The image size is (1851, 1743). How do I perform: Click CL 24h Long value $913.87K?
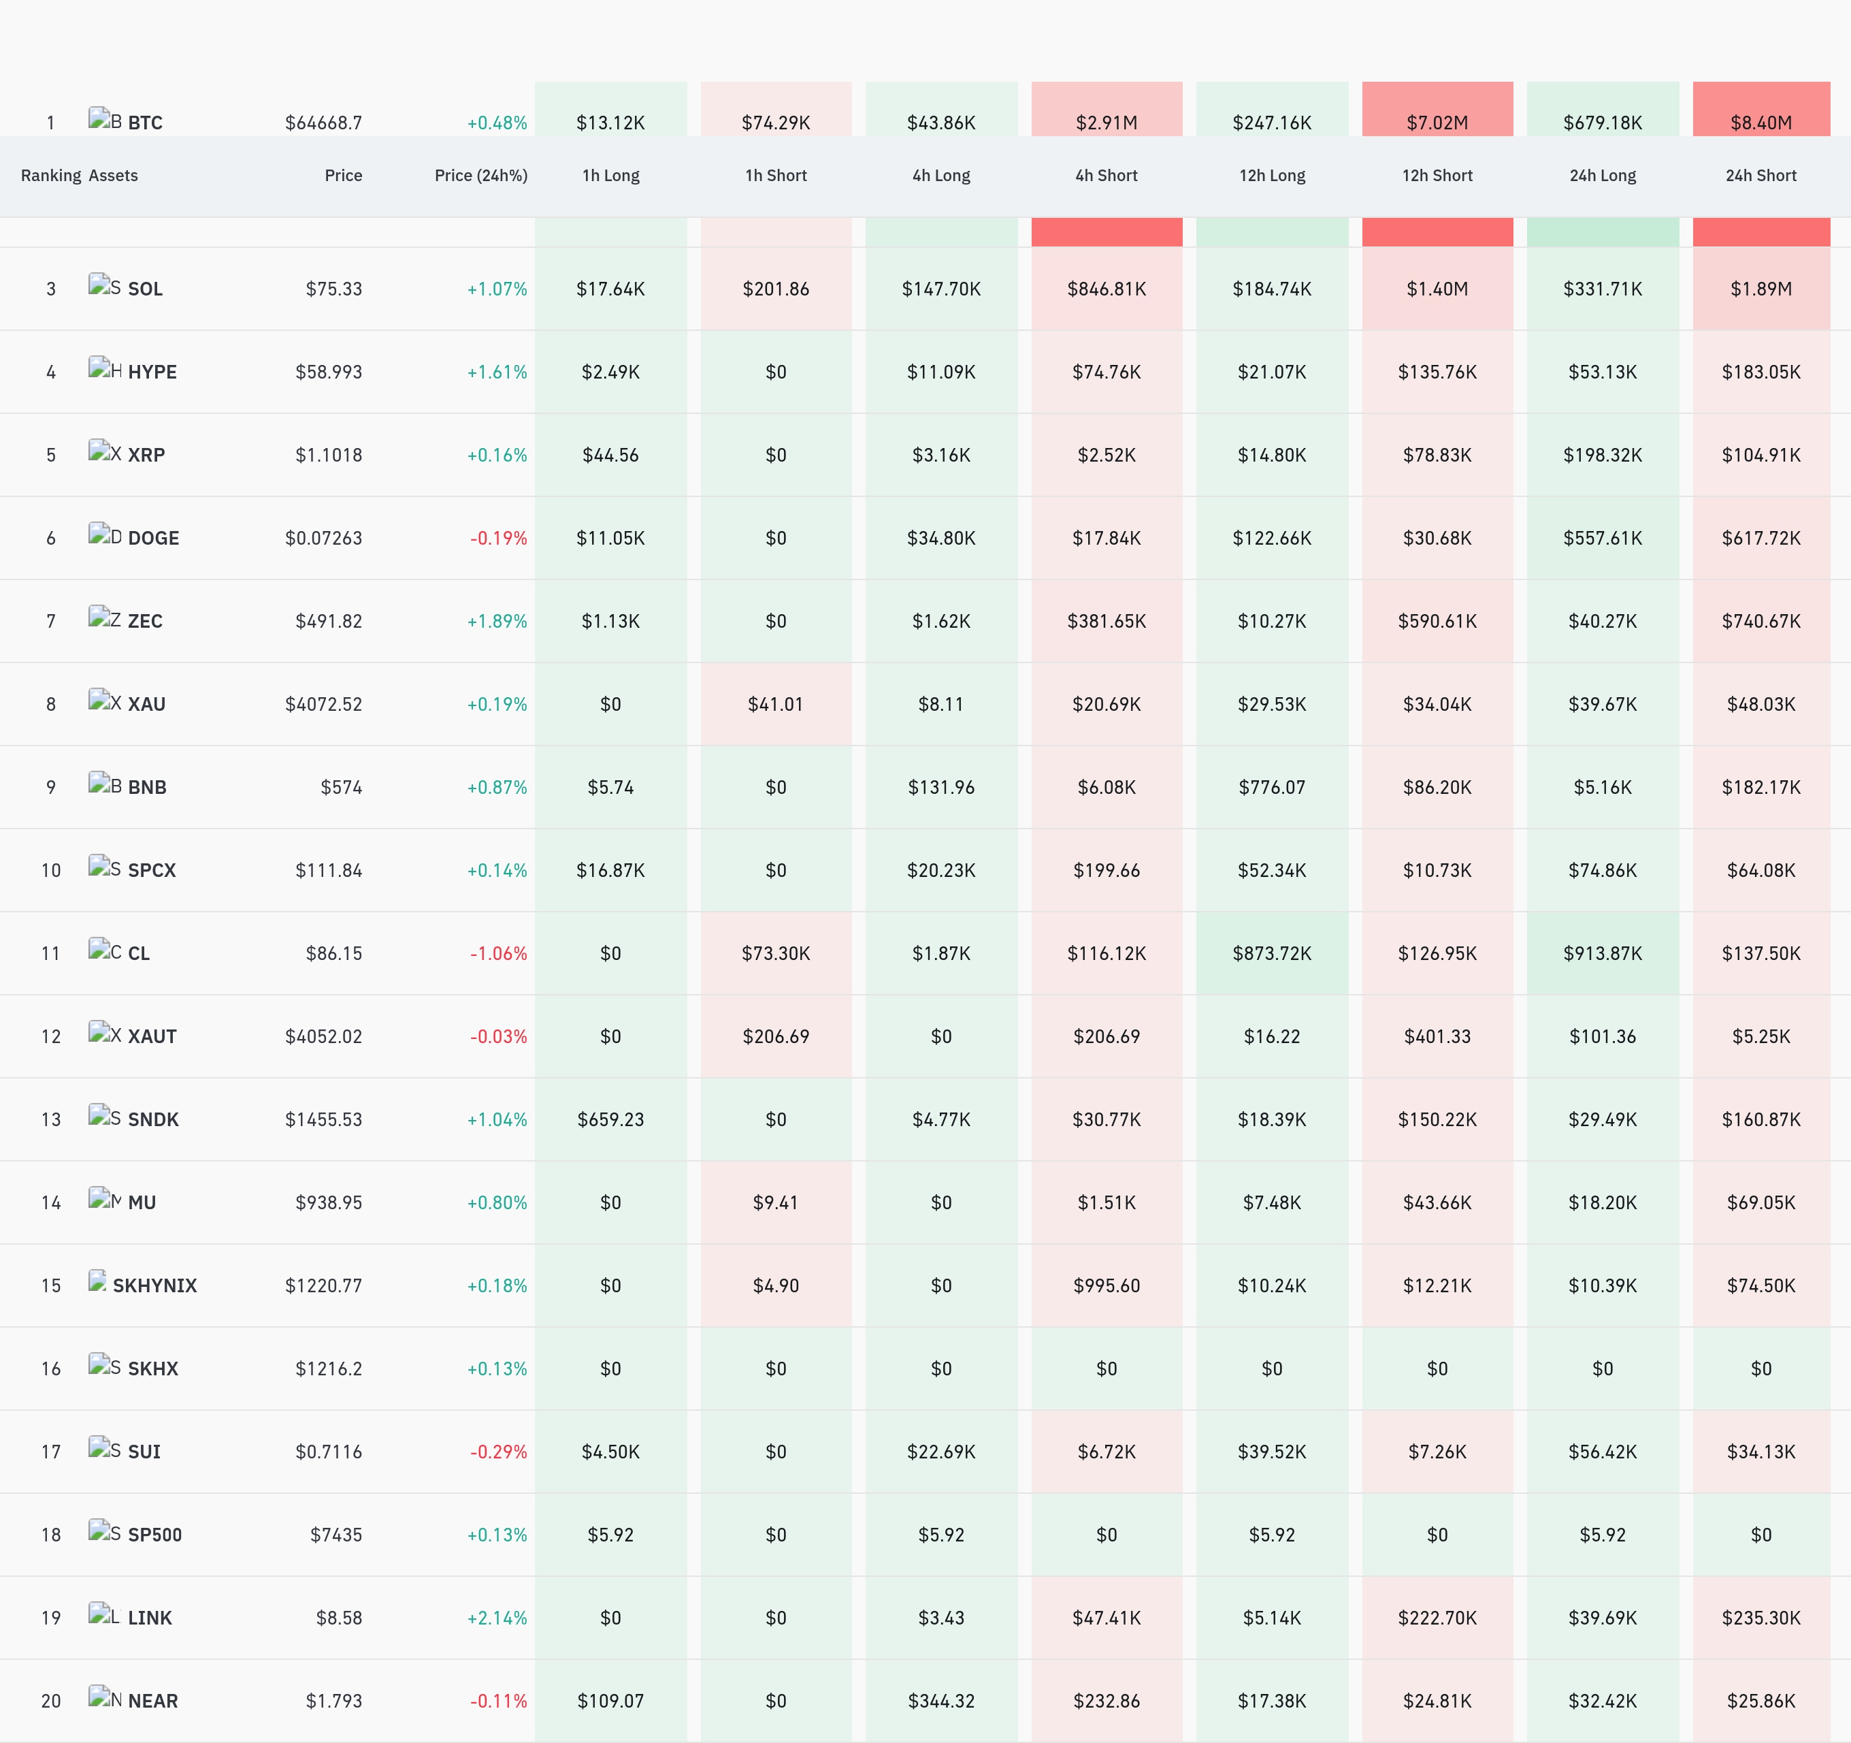[x=1603, y=953]
